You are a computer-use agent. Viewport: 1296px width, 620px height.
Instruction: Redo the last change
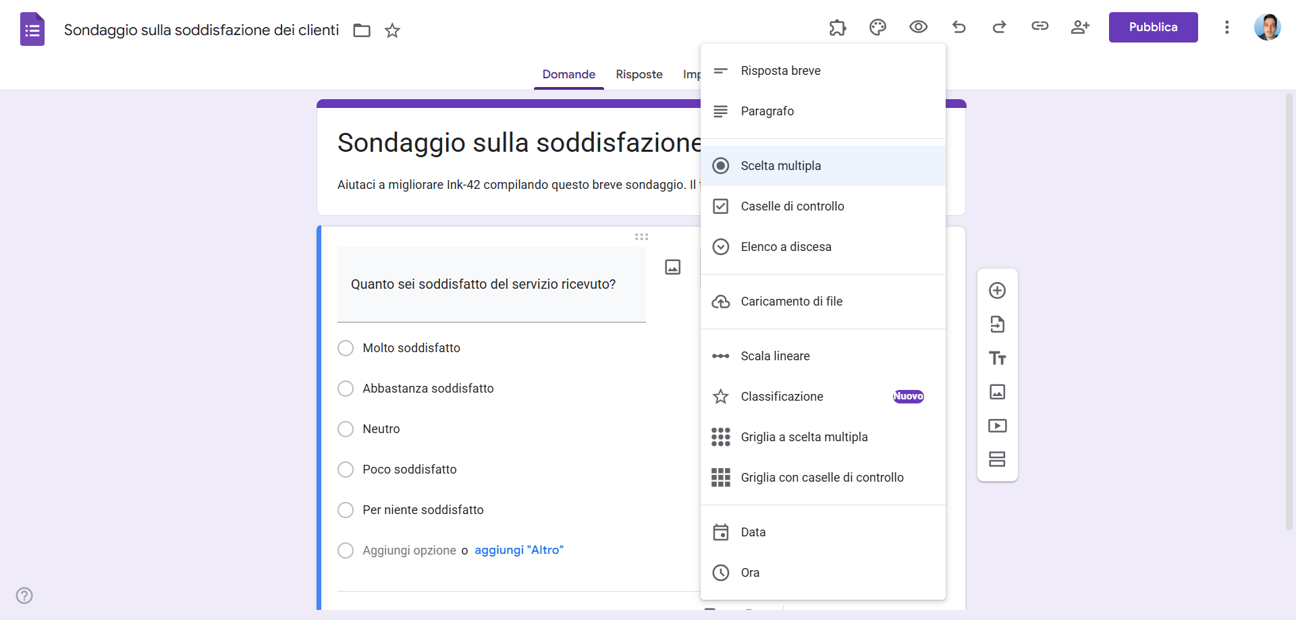point(1000,28)
